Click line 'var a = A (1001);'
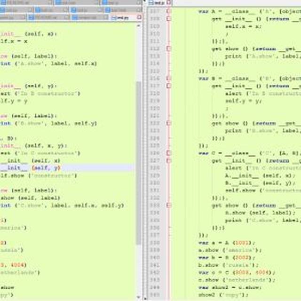Screen dimensions: 301x301 227,243
